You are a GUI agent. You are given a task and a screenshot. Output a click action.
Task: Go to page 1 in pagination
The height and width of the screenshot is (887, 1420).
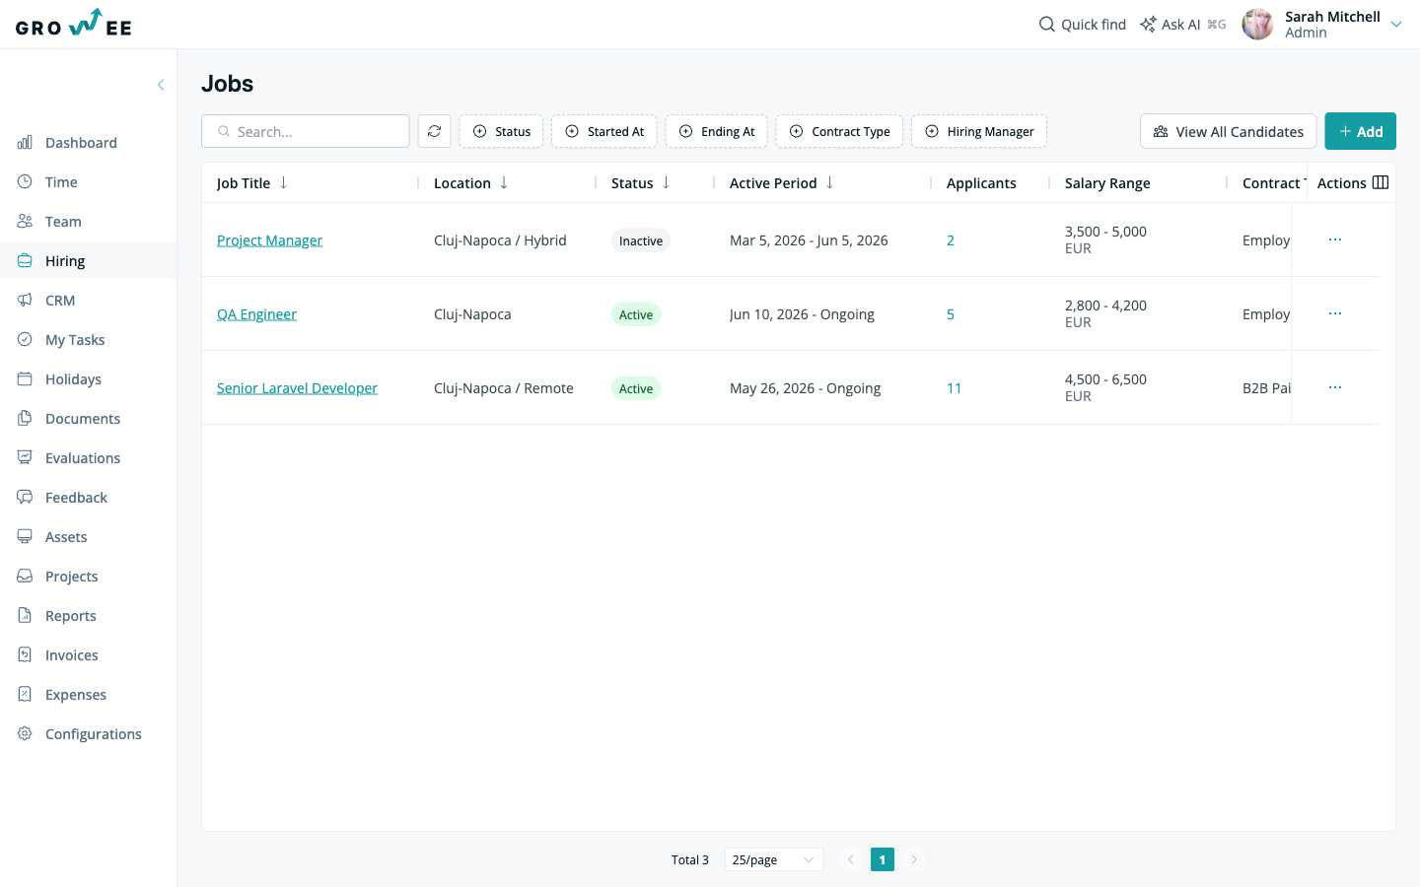[883, 859]
